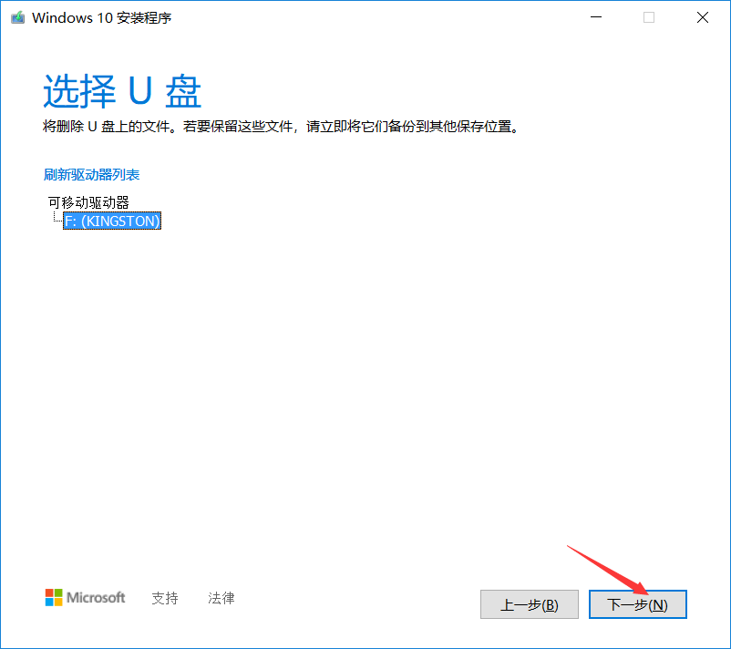Select the F: (KINGSTON) drive
The height and width of the screenshot is (649, 731).
[112, 221]
